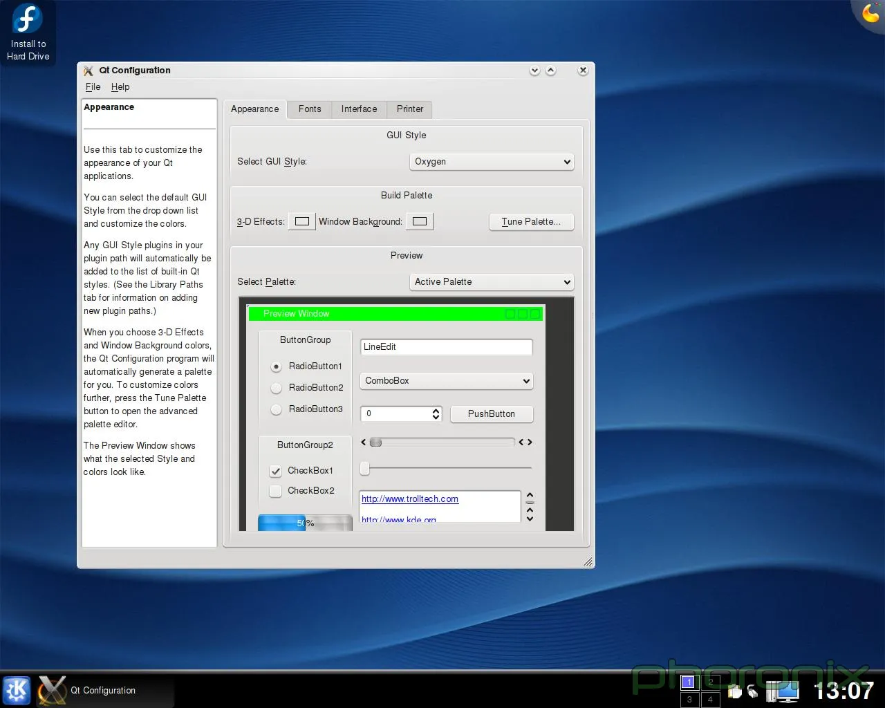
Task: Open the Select GUI Style dropdown
Action: (x=492, y=162)
